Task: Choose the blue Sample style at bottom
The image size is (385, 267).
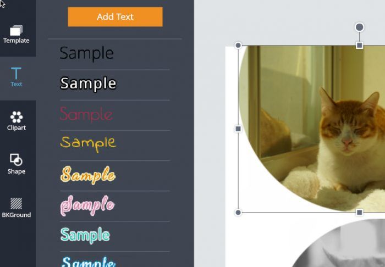Action: [88, 262]
